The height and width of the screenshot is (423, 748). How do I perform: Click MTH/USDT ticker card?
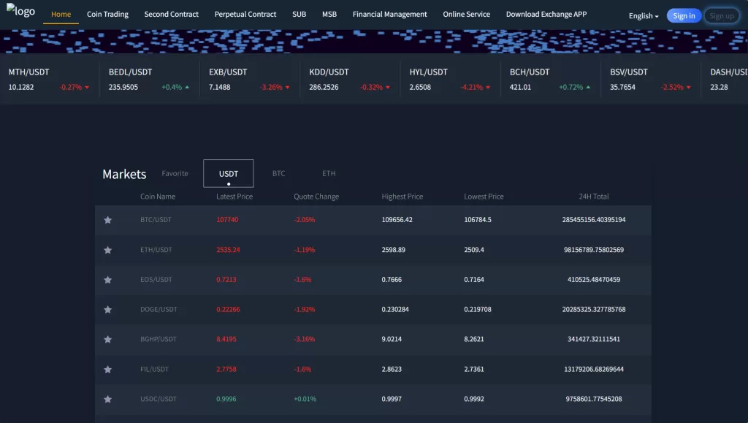(49, 79)
